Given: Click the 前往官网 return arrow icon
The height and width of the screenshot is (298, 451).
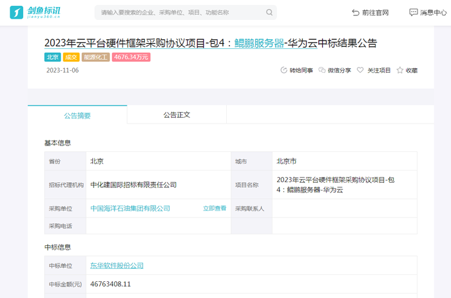Looking at the screenshot, I should tap(356, 12).
